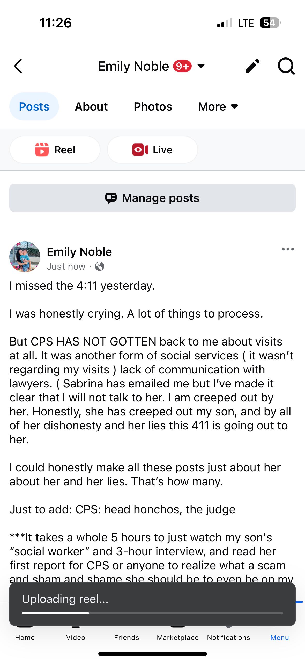
Task: Open the three-dots post options menu
Action: click(x=288, y=249)
